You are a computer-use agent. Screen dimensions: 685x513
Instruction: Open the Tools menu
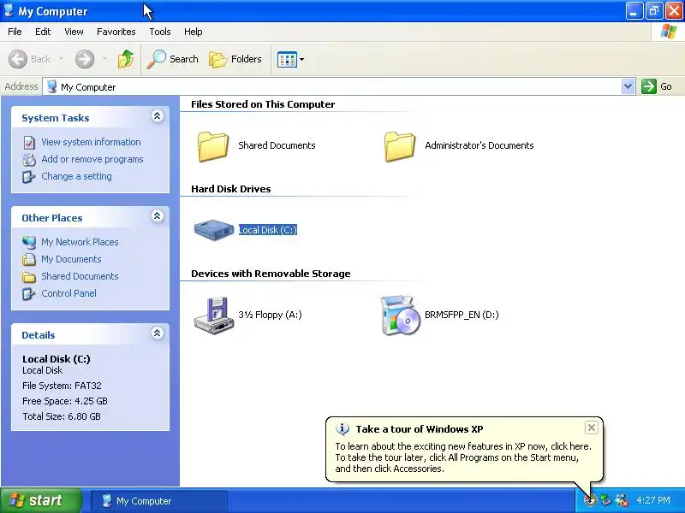coord(160,32)
